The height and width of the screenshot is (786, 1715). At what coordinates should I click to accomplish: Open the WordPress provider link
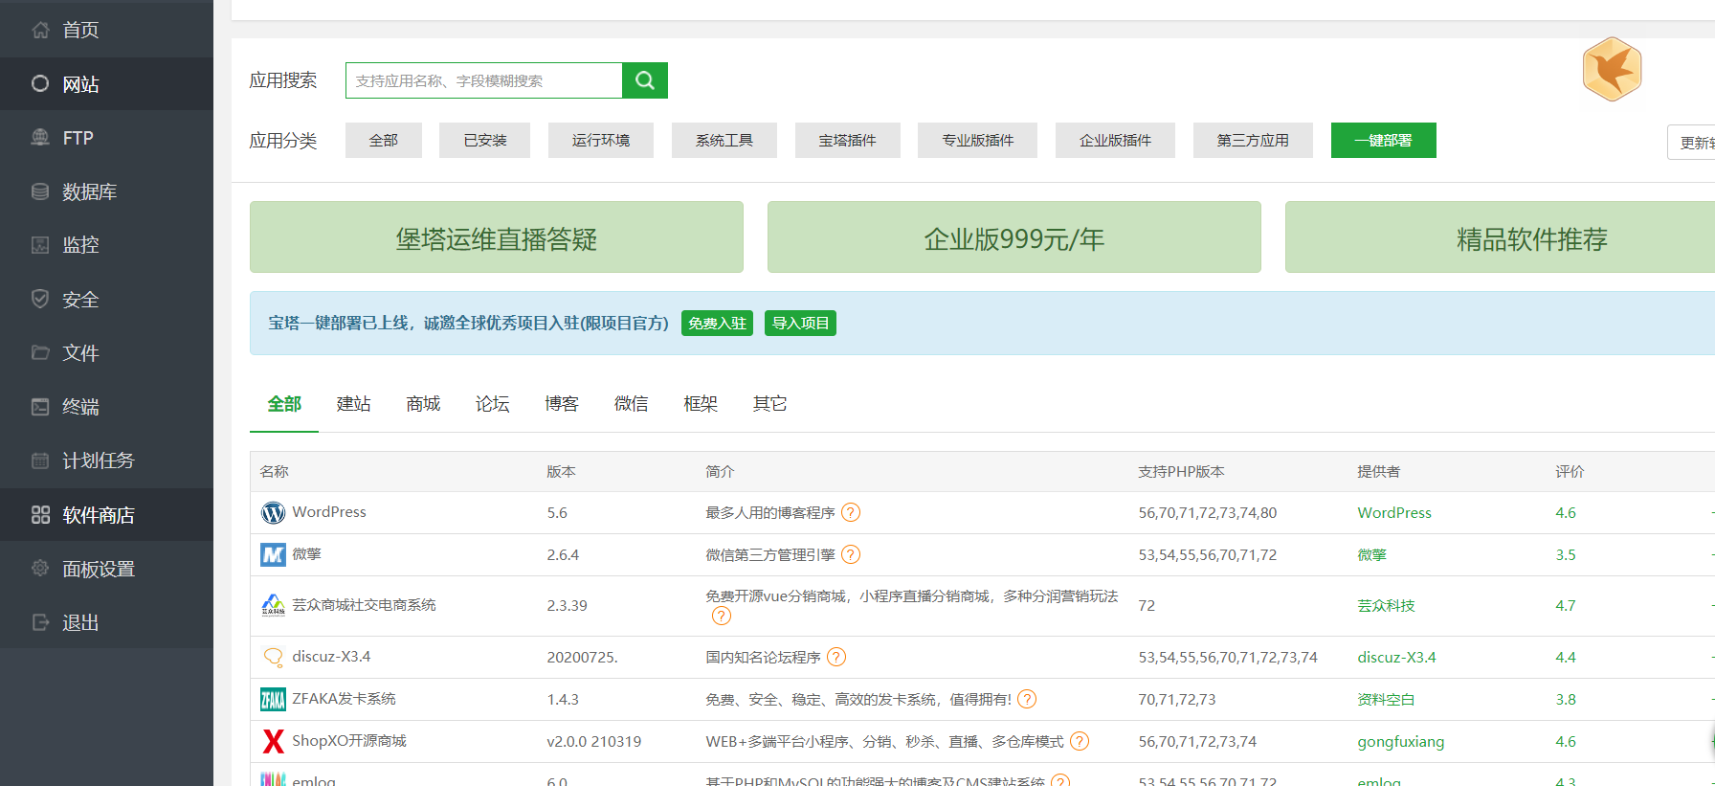[1394, 513]
